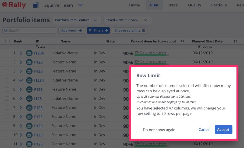Sort by Planned Start Date arrows
The image size is (244, 148).
[x=235, y=41]
